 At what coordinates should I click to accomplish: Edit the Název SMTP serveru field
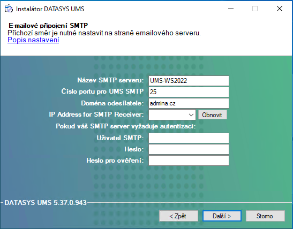click(189, 81)
